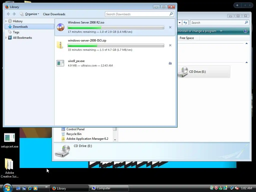The width and height of the screenshot is (256, 192).
Task: Select All Bookmarks in the sidebar
Action: click(22, 38)
